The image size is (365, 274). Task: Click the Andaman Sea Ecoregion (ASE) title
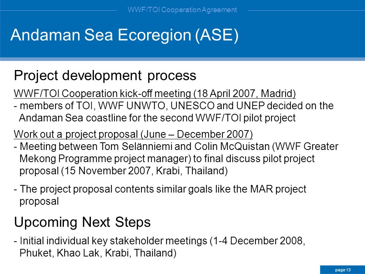(x=125, y=35)
